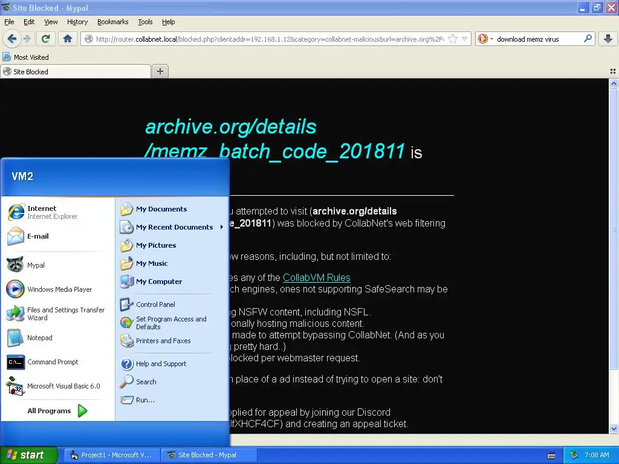Open the tab groups button
619x464 pixels.
coord(613,71)
